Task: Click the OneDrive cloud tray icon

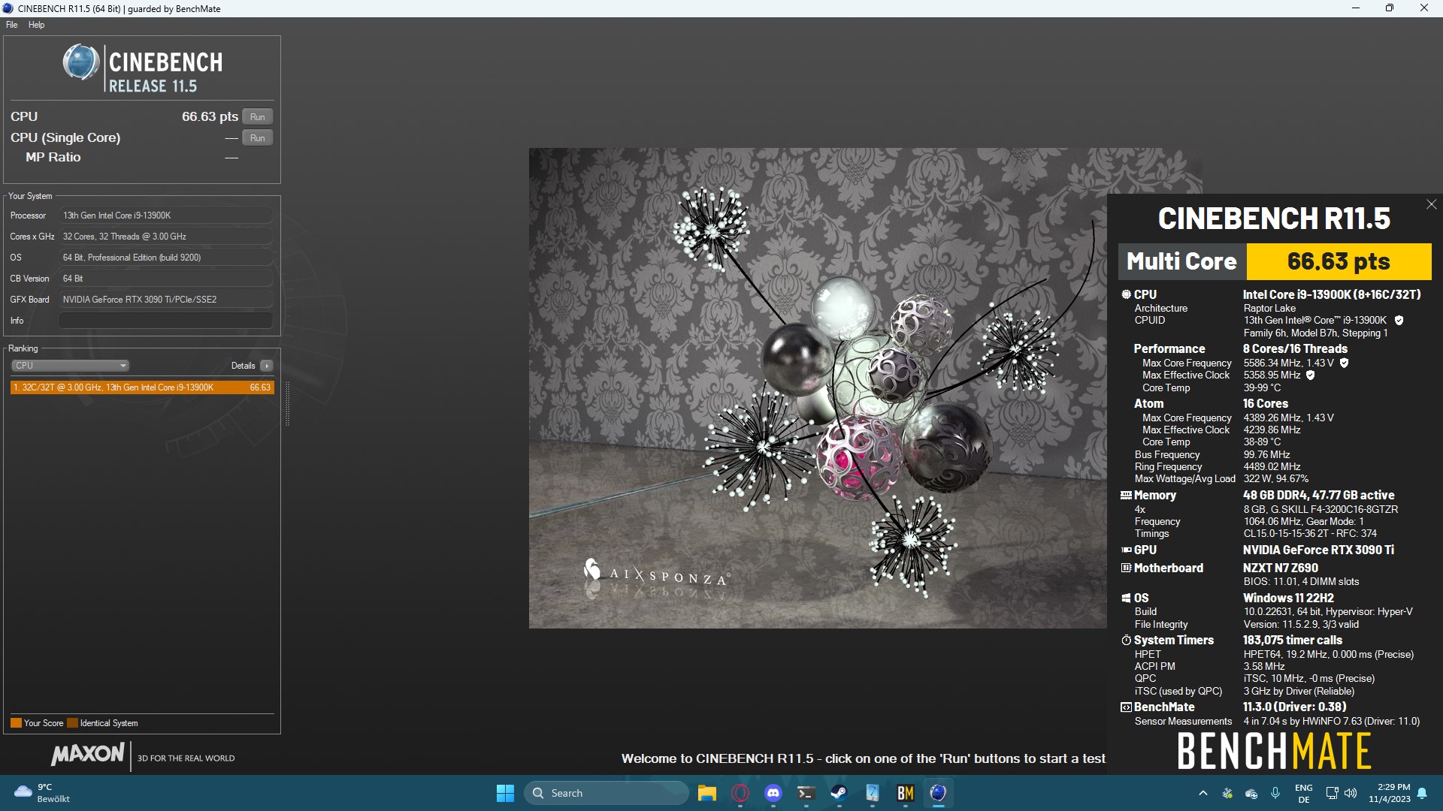Action: point(1251,793)
